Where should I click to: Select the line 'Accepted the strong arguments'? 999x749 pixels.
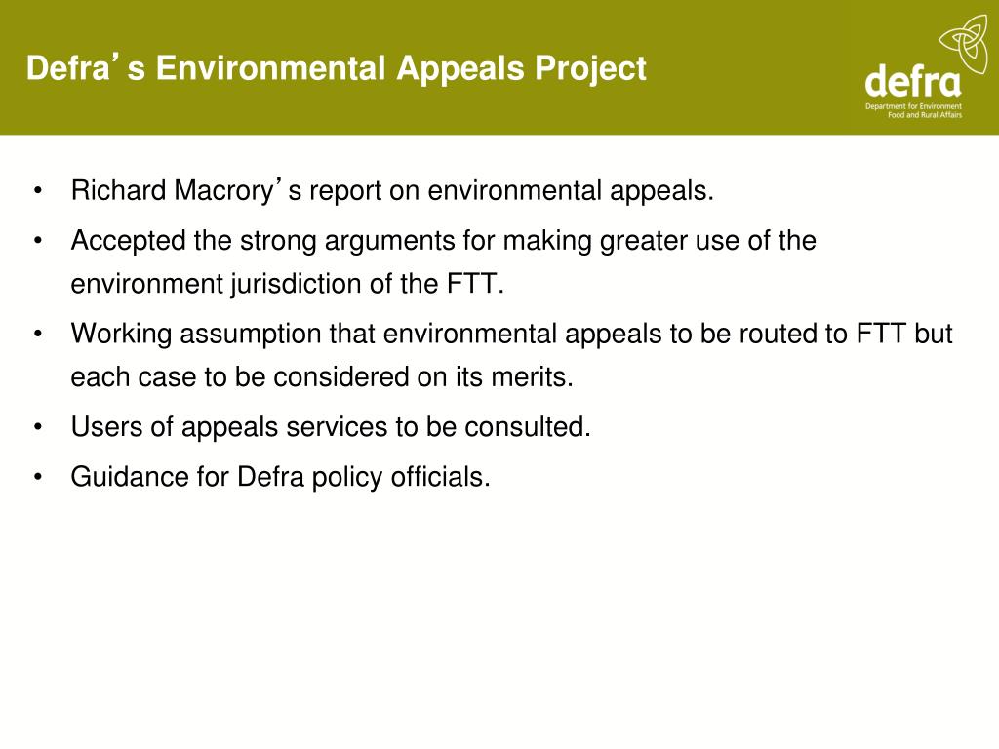point(443,241)
